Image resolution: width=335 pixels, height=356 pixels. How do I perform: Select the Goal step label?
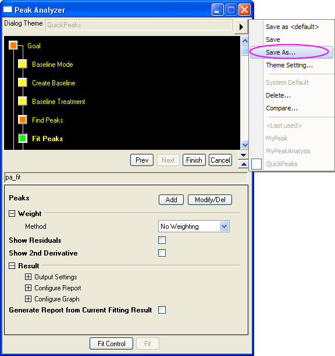click(x=34, y=46)
